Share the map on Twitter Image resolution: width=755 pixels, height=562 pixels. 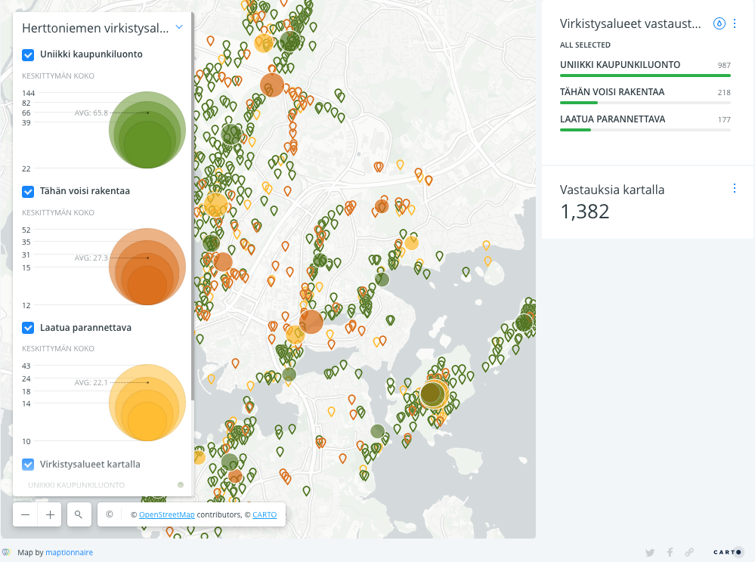(x=650, y=552)
